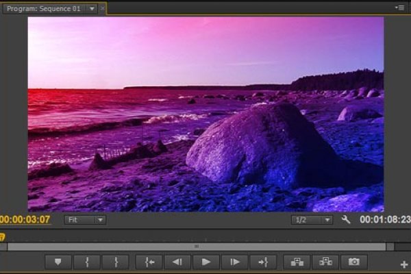Open the Fit zoom level dropdown
This screenshot has height=274, width=411.
point(86,220)
